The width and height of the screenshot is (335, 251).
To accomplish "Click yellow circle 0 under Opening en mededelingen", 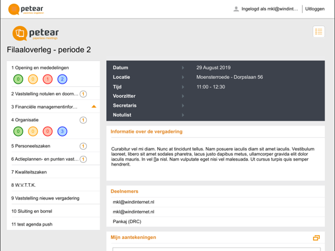I will coord(33,79).
